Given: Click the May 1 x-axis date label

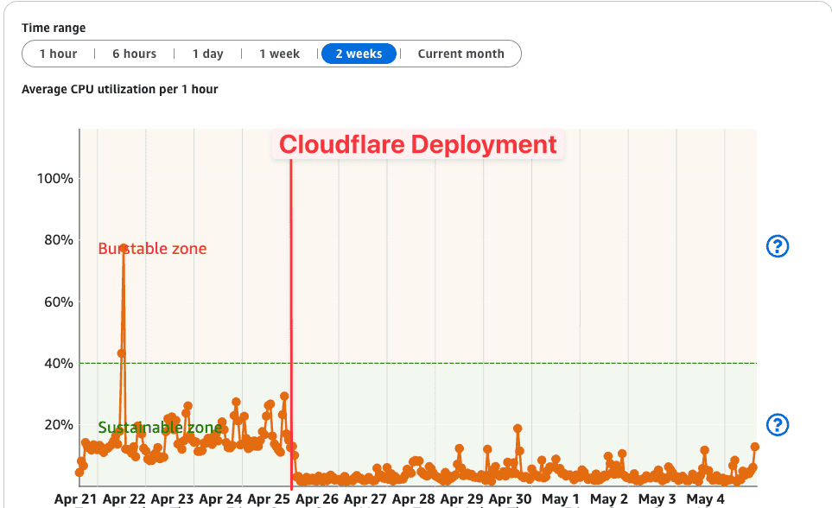Looking at the screenshot, I should pyautogui.click(x=561, y=499).
